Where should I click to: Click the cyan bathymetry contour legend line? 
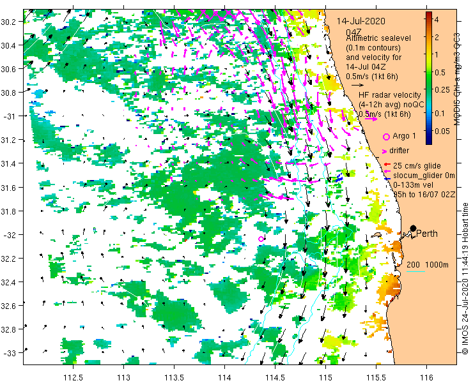415,271
